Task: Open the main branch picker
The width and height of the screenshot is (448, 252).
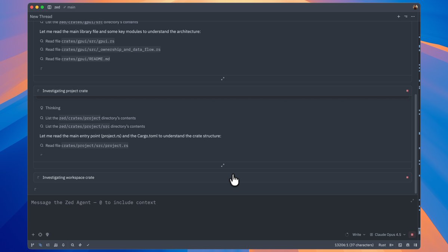Action: tap(69, 7)
